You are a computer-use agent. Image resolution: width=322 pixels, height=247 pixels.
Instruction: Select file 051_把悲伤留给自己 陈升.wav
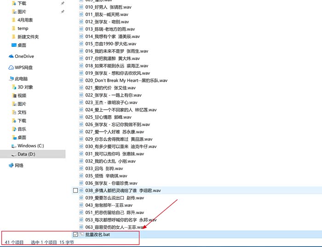[115, 213]
